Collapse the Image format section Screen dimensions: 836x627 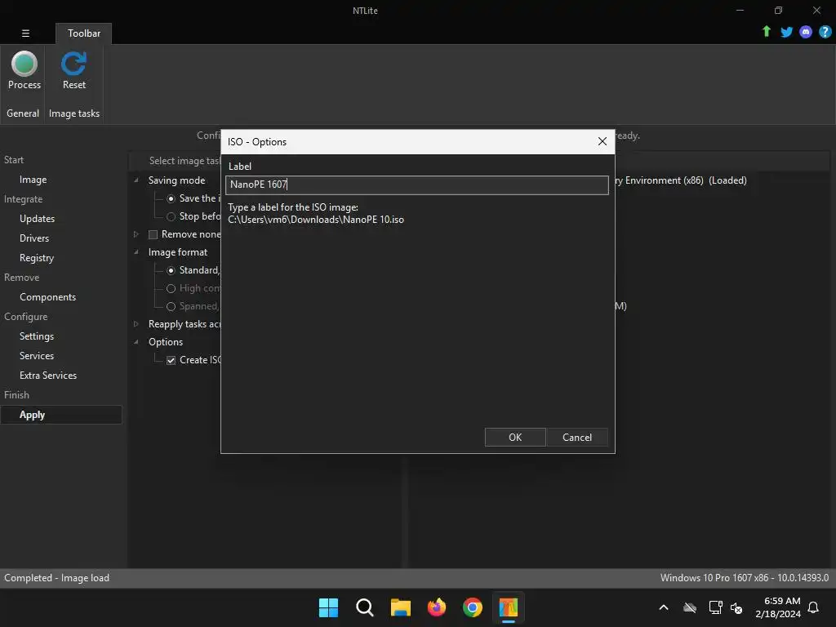(136, 252)
